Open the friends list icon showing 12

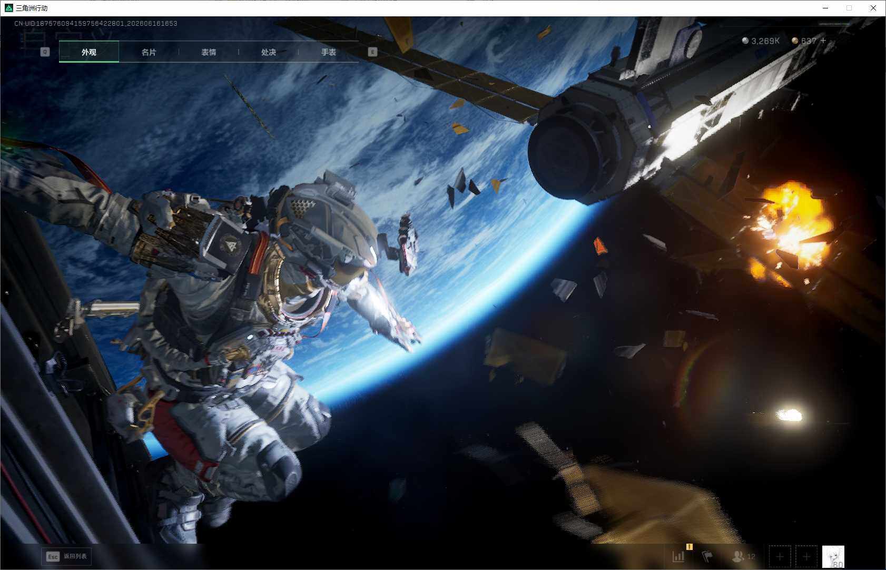(744, 556)
